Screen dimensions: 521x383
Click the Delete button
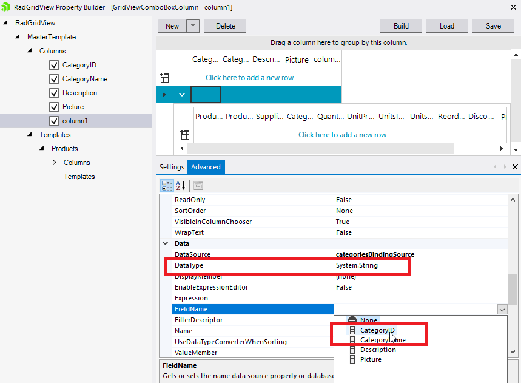click(225, 26)
